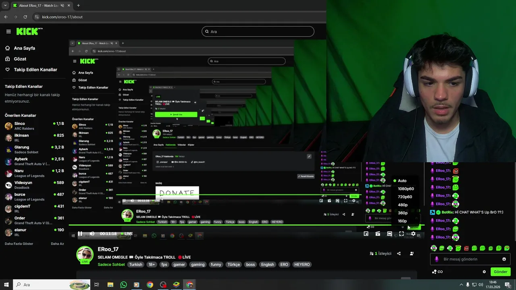
Task: Reload the browser page
Action: coord(25,17)
